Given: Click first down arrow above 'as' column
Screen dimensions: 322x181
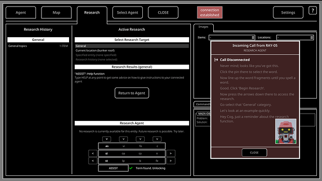Looking at the screenshot, I should (x=106, y=139).
